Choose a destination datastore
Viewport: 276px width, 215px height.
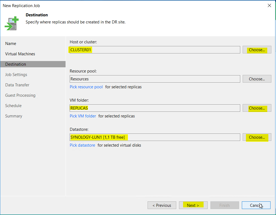tap(256, 137)
